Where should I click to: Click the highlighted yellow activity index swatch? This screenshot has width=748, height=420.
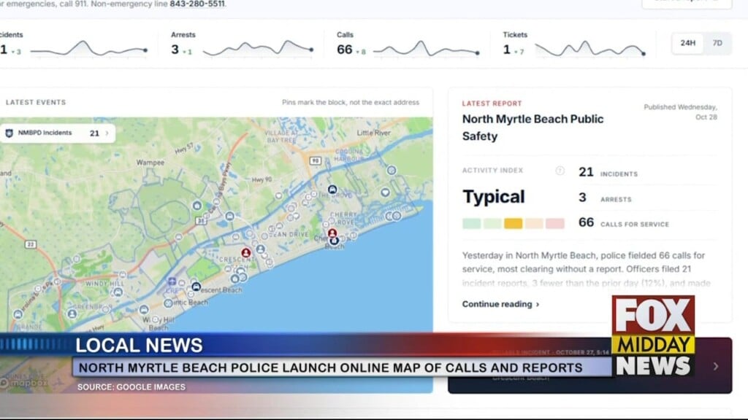513,223
